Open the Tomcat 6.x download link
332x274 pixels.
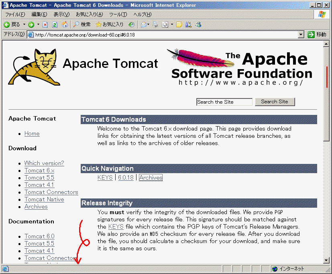pos(39,170)
